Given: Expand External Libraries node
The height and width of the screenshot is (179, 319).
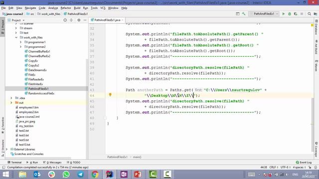Looking at the screenshot, I should pyautogui.click(x=6, y=149).
